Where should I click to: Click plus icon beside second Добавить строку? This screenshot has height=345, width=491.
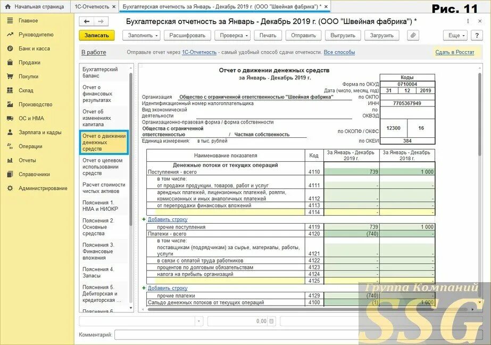point(144,288)
